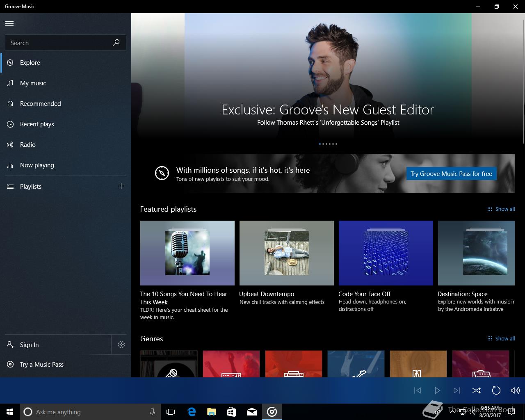
Task: Click the clock icon beside Recent plays
Action: tap(10, 124)
